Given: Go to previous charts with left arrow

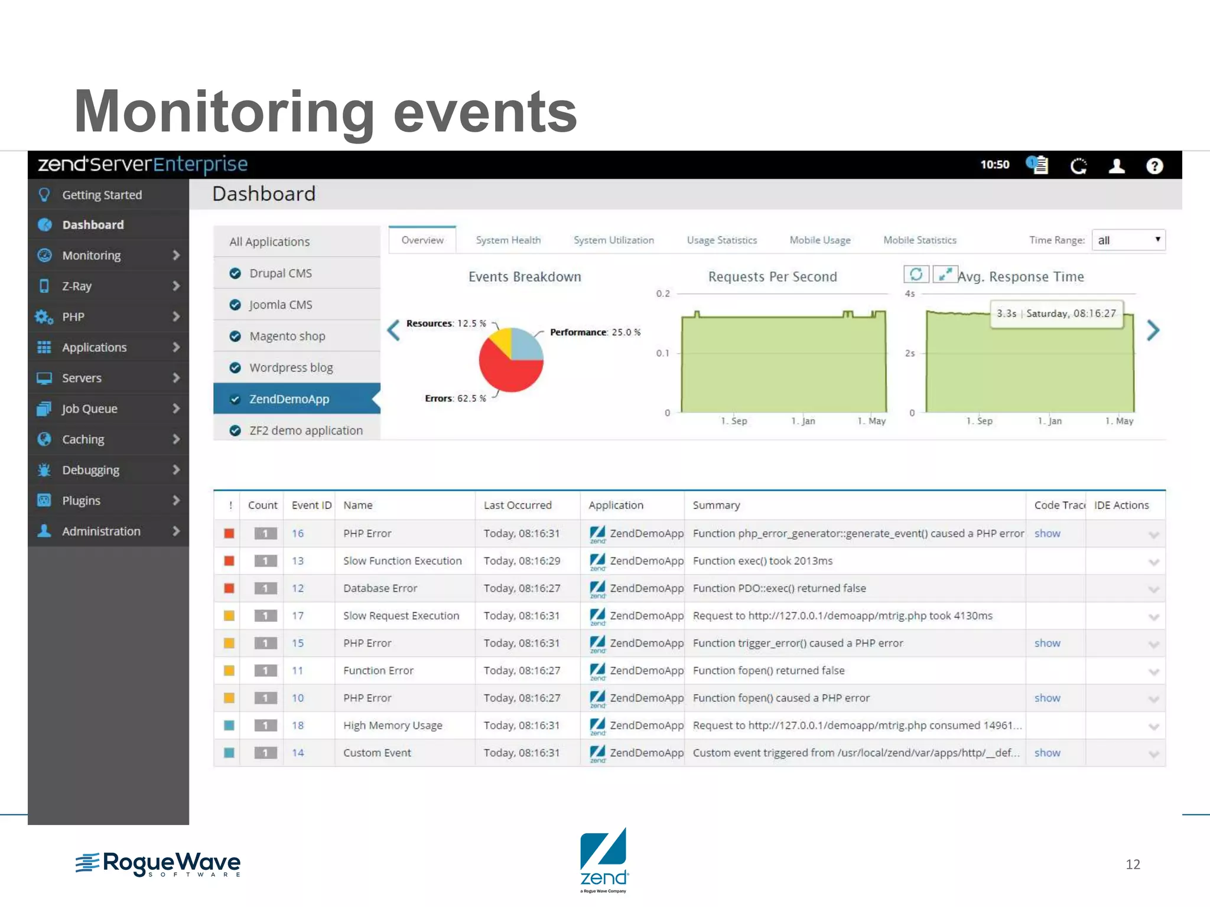Looking at the screenshot, I should [393, 329].
